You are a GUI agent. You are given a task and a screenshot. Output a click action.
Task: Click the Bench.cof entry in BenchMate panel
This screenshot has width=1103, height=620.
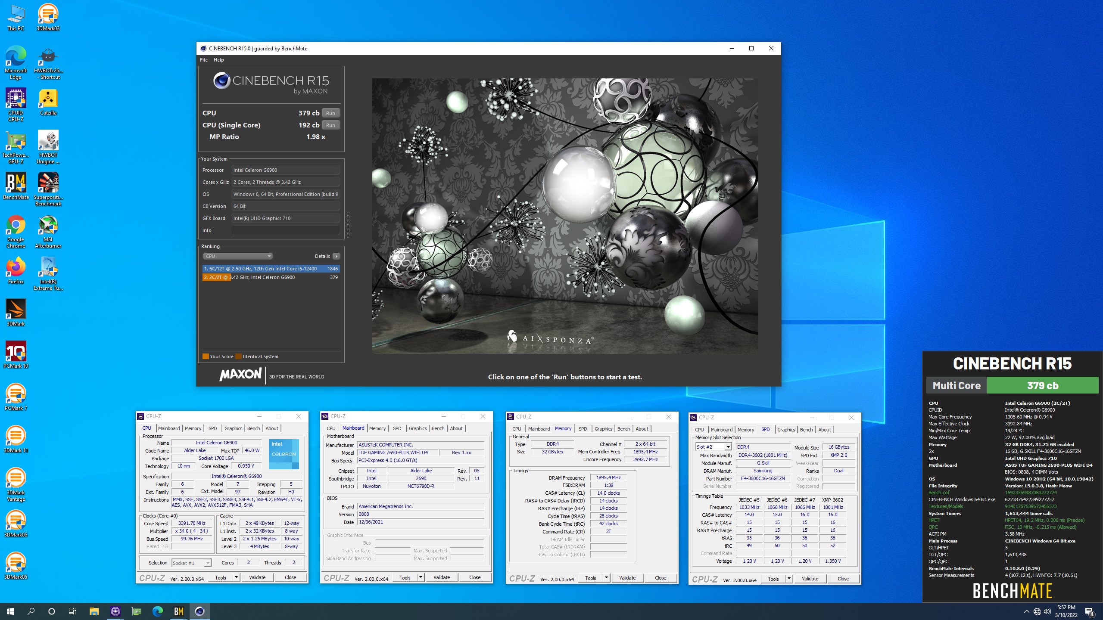coord(939,493)
